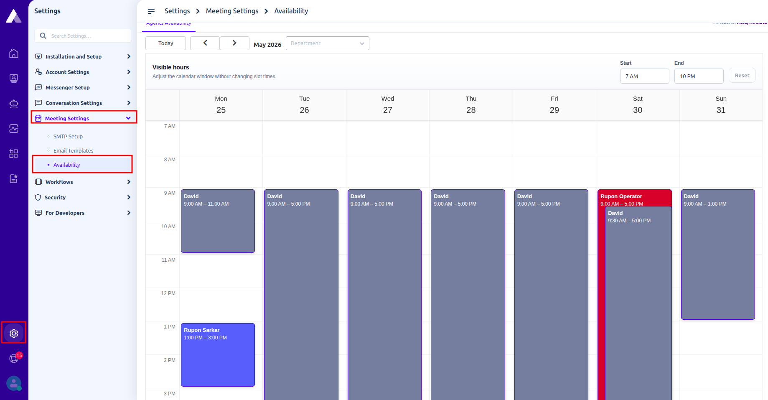
Task: Click the End time field 10 PM
Action: 699,76
